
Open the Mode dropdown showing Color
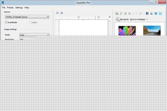click(34, 35)
